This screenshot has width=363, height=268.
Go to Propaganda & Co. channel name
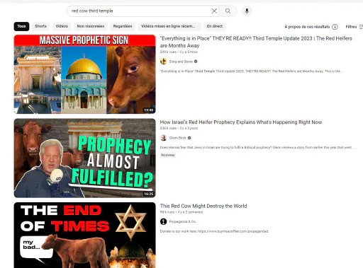pyautogui.click(x=183, y=221)
